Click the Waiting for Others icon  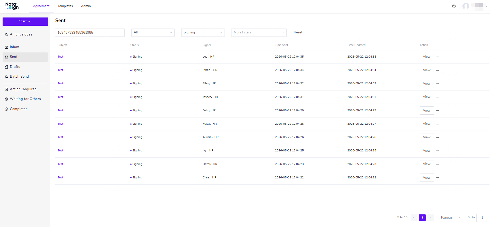[6, 99]
